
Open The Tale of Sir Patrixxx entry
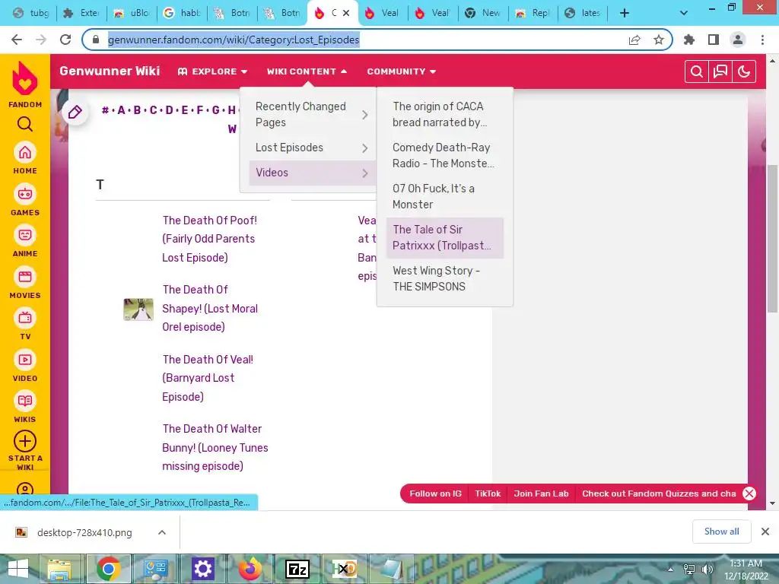tap(445, 237)
